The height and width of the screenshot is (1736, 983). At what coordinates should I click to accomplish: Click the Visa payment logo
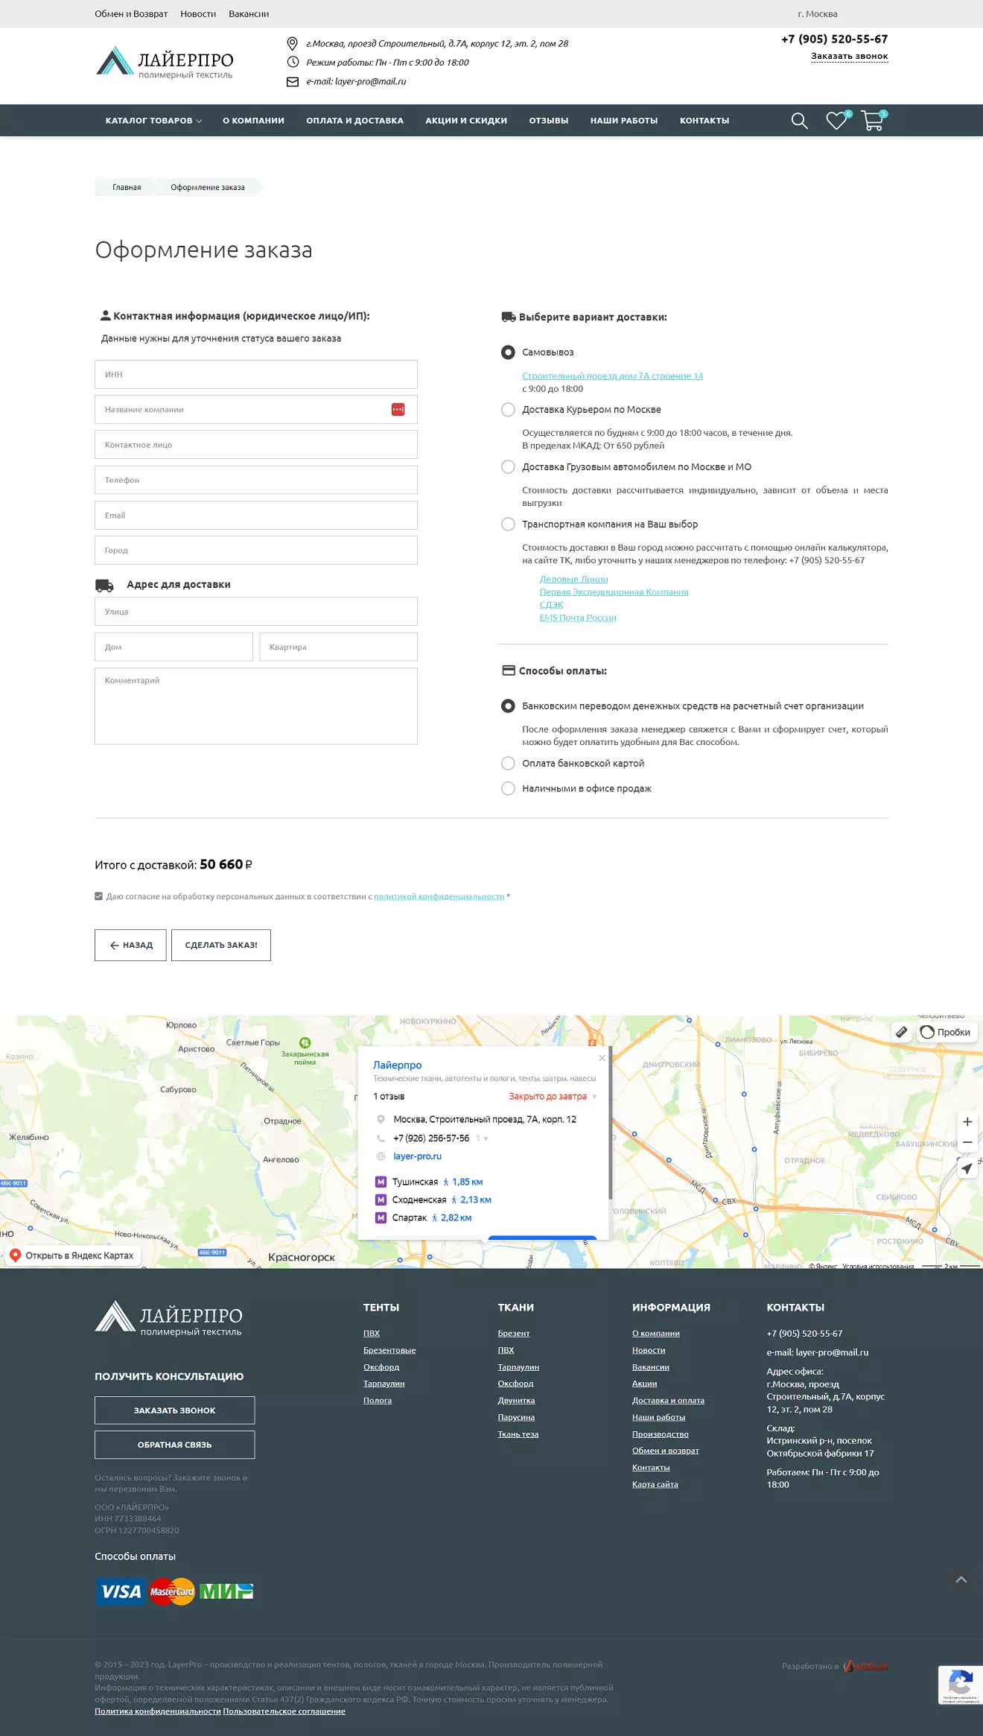[x=121, y=1591]
